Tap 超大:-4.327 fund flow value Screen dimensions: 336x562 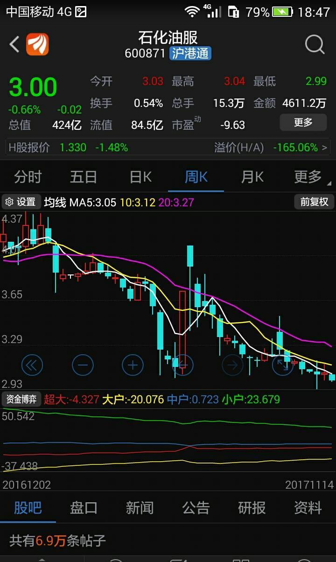(x=71, y=400)
